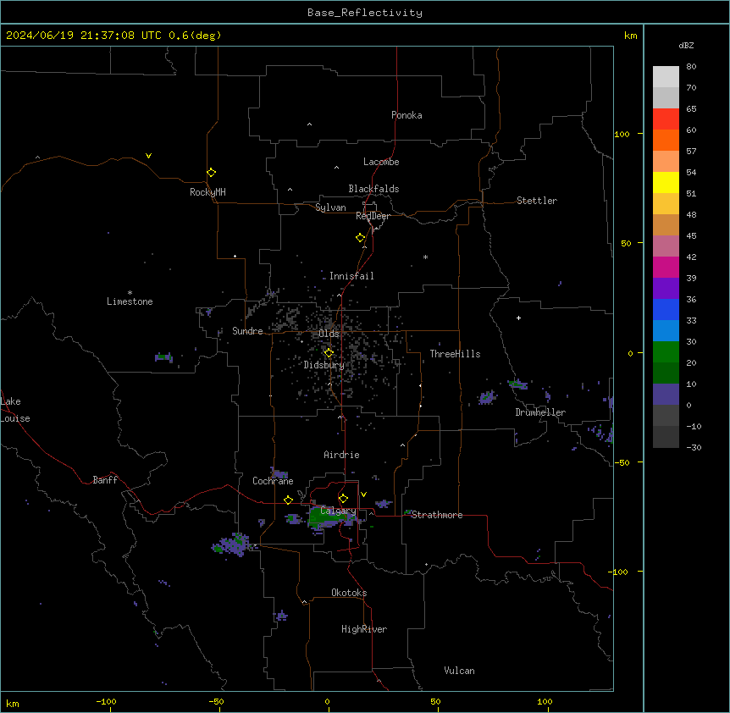Screen dimensions: 730x713
Task: Click the Drumheller label
Action: point(540,412)
